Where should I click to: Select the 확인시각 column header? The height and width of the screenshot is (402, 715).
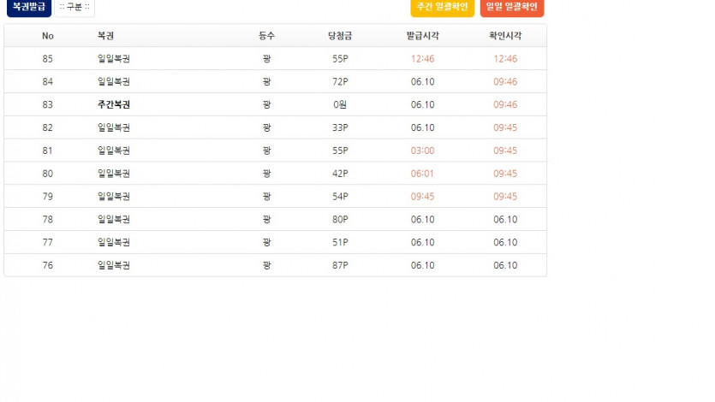pyautogui.click(x=505, y=36)
